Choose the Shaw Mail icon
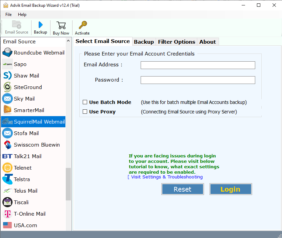 click(7, 75)
